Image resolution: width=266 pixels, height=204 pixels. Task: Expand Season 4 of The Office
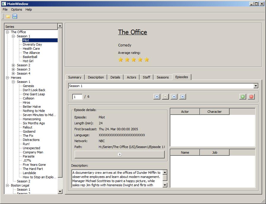click(x=13, y=74)
